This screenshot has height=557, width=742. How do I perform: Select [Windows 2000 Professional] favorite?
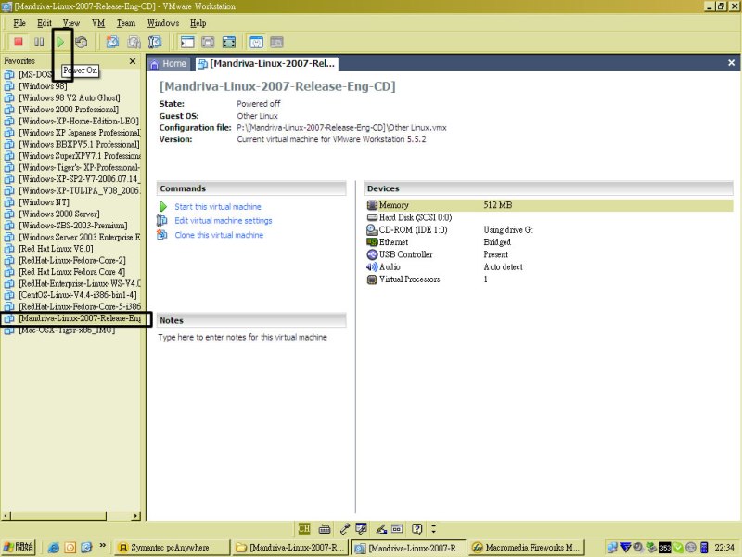[69, 110]
